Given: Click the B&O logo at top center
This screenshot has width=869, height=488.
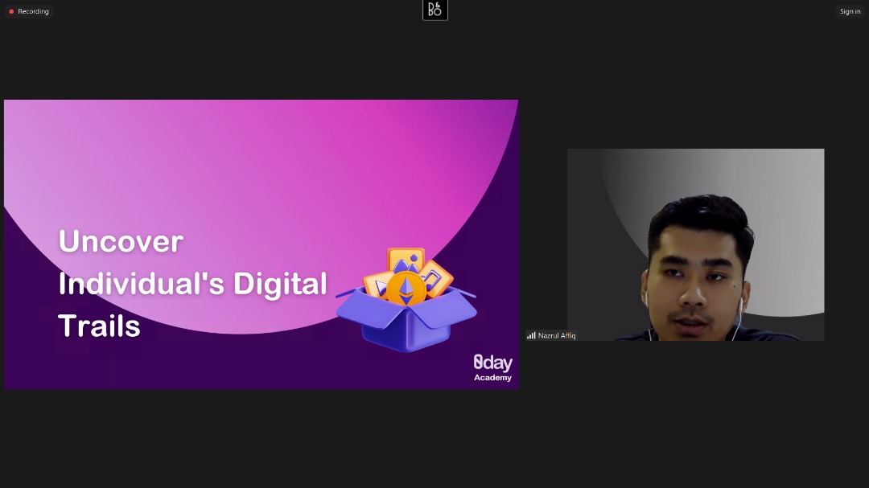Looking at the screenshot, I should (x=434, y=10).
